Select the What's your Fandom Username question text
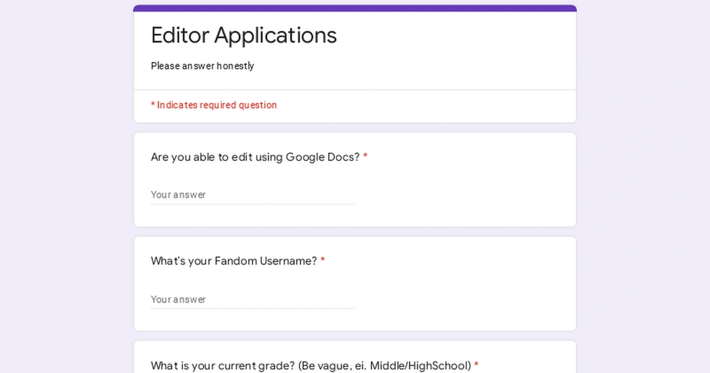The height and width of the screenshot is (373, 710). (x=234, y=261)
